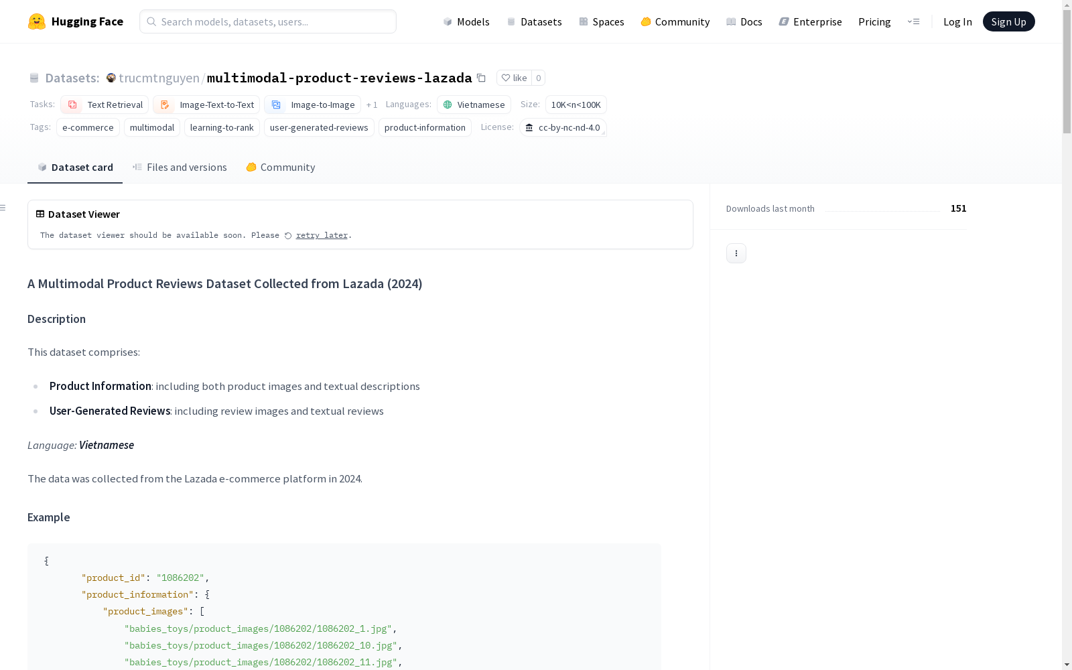The height and width of the screenshot is (670, 1072).
Task: Select the user-generated-reviews tag
Action: pos(319,127)
